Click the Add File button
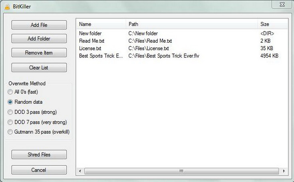294x182 pixels. pos(39,25)
